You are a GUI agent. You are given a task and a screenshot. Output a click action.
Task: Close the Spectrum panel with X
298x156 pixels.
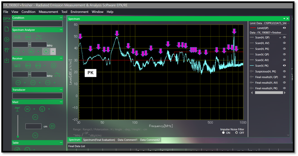click(288, 18)
